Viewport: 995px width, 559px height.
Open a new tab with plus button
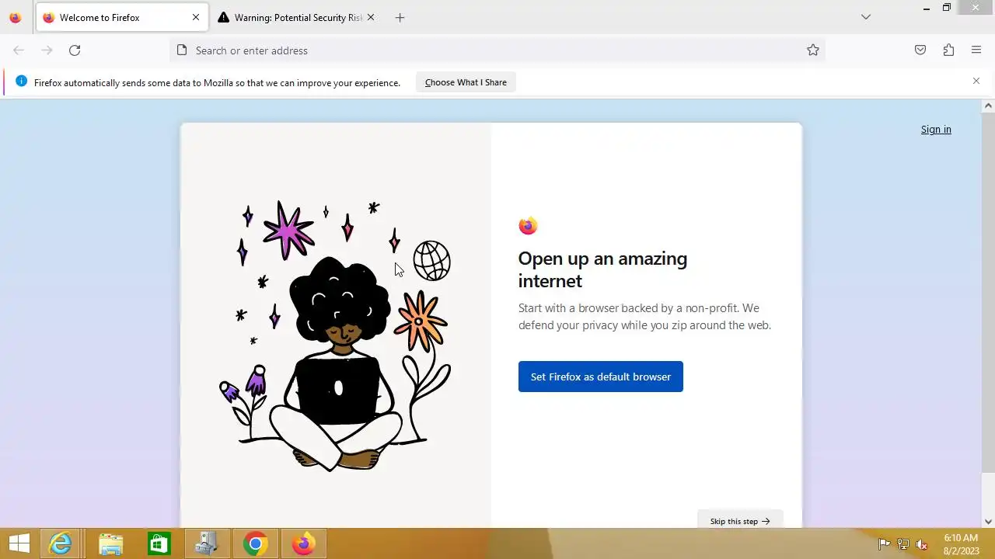pyautogui.click(x=400, y=17)
